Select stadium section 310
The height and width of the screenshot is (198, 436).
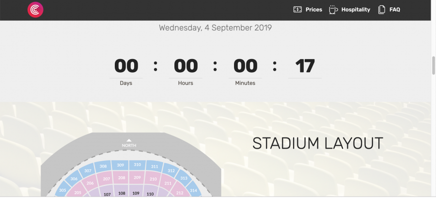[x=138, y=165]
